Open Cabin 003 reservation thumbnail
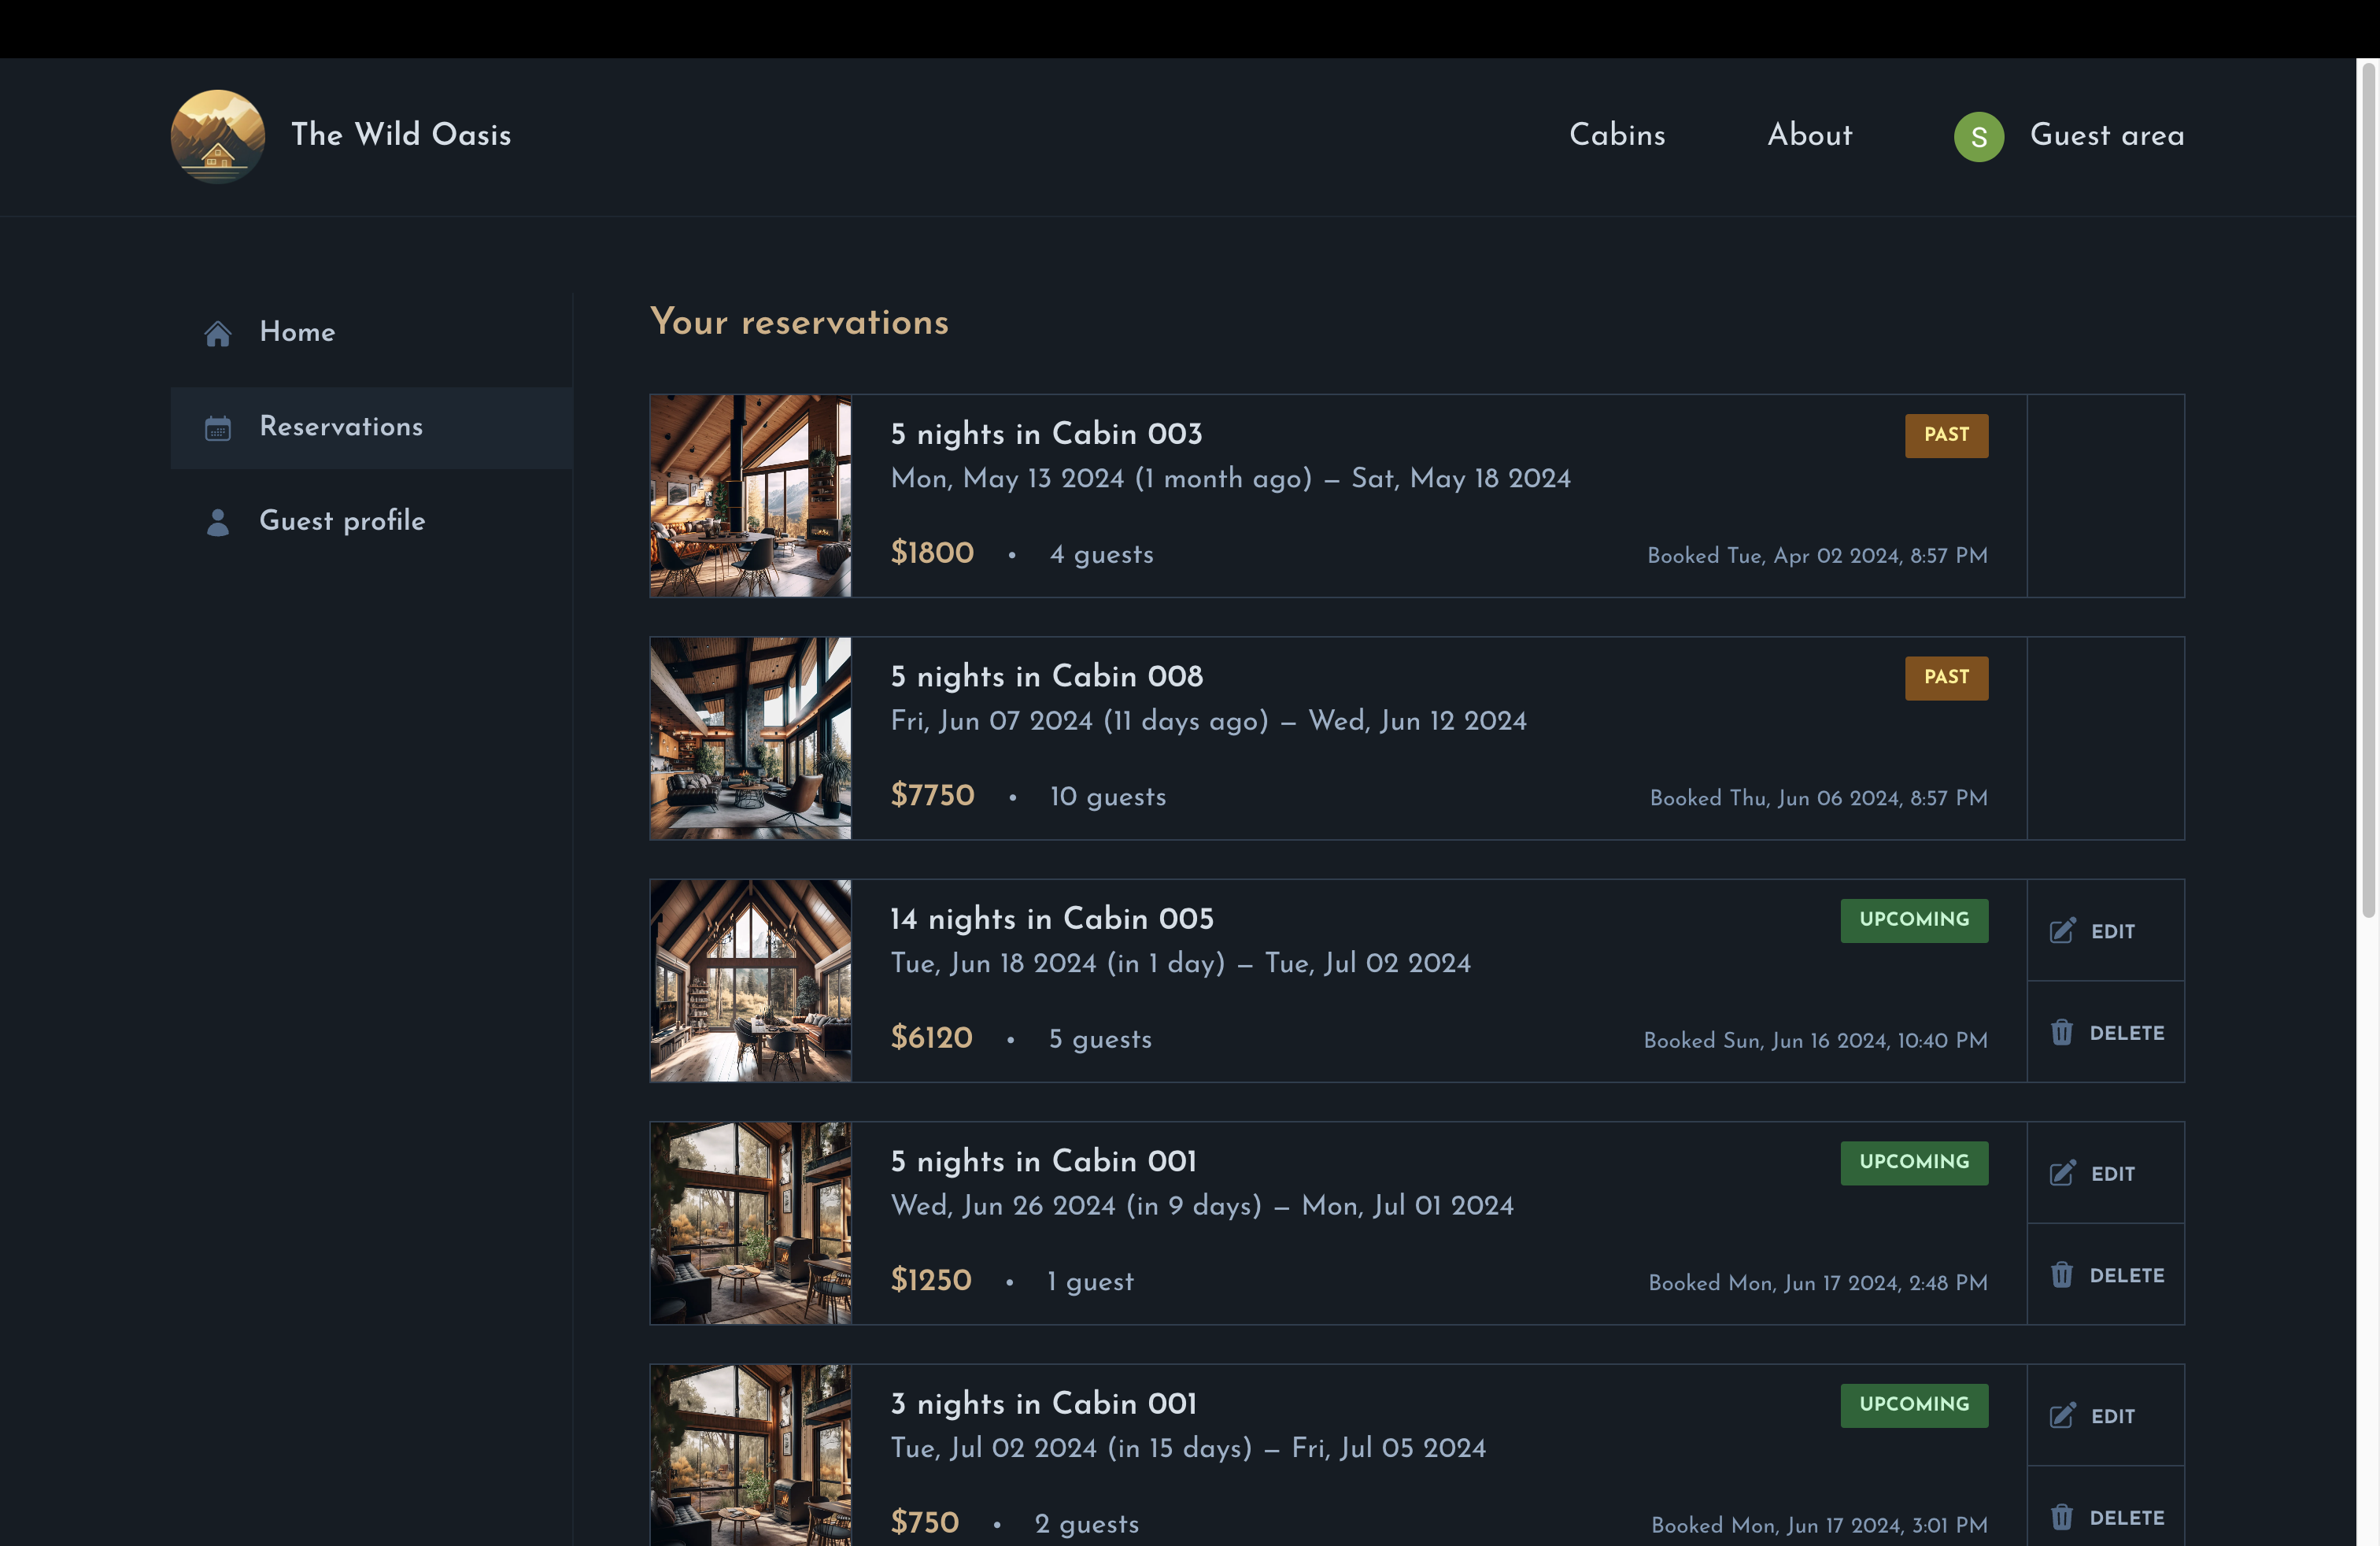Screen dimensions: 2380x1546 click(x=751, y=496)
